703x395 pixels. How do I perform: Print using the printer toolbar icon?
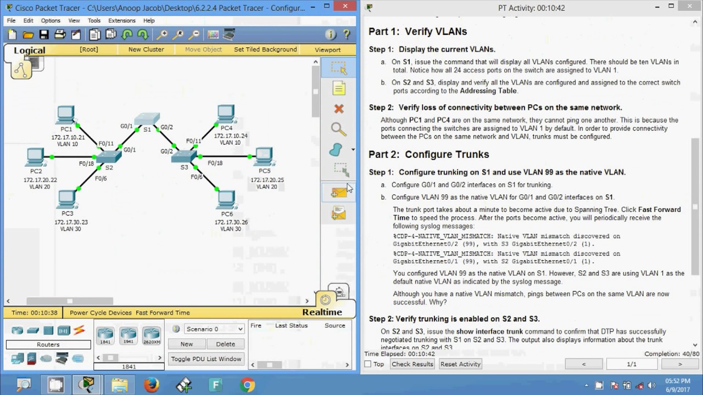(x=60, y=35)
